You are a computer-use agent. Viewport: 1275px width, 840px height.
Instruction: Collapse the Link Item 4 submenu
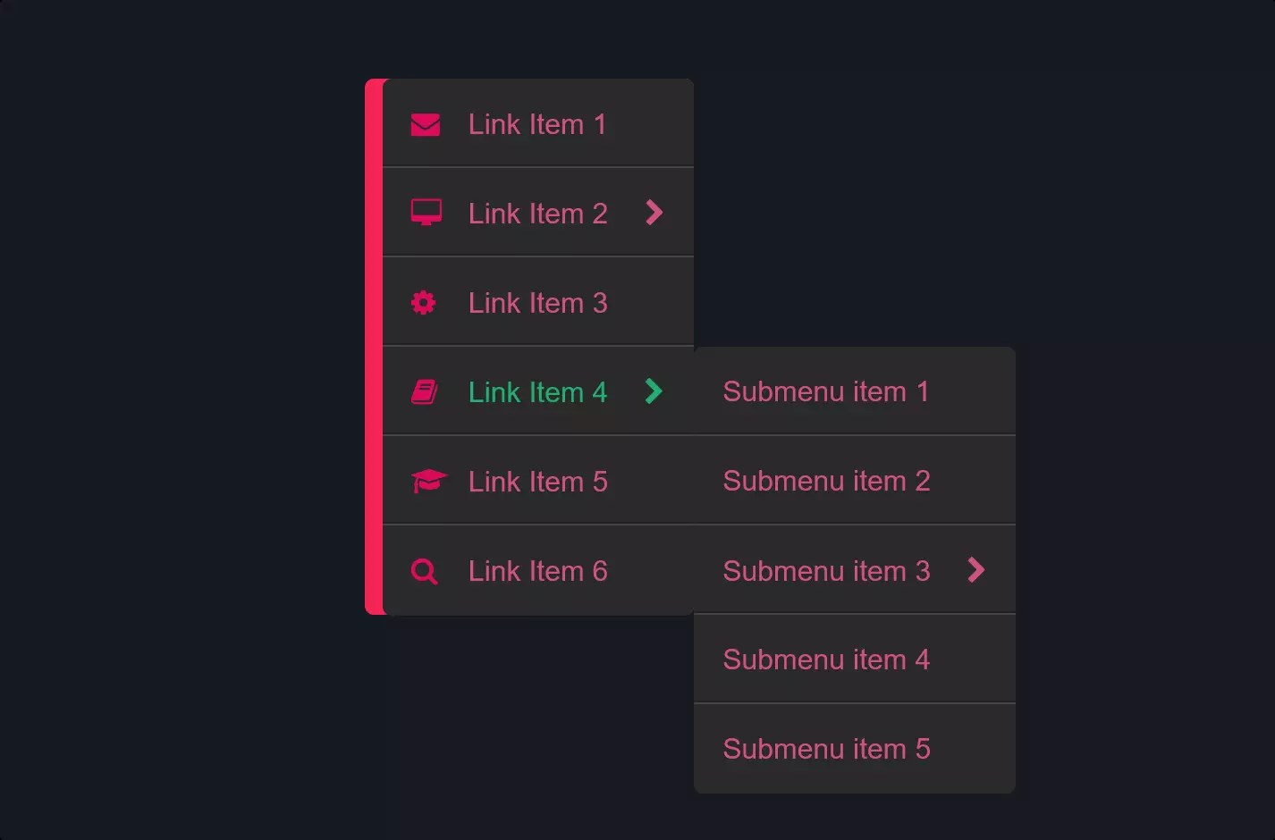click(537, 391)
